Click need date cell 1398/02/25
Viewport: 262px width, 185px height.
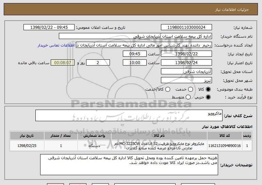(27, 146)
